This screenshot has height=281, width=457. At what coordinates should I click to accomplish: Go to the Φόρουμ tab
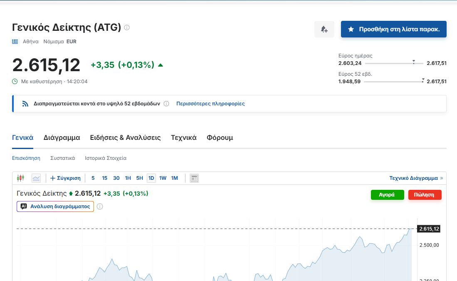[220, 137]
